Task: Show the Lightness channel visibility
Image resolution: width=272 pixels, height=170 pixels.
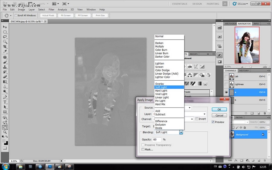Action: pyautogui.click(x=226, y=84)
